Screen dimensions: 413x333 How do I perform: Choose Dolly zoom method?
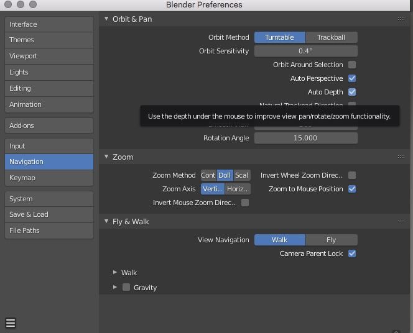click(225, 175)
